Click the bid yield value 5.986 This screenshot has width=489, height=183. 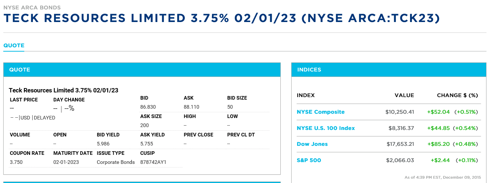pos(103,144)
